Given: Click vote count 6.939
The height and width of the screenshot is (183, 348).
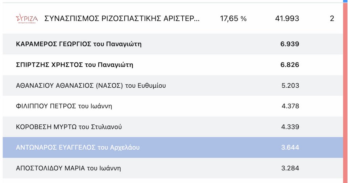Looking at the screenshot, I should tap(289, 44).
